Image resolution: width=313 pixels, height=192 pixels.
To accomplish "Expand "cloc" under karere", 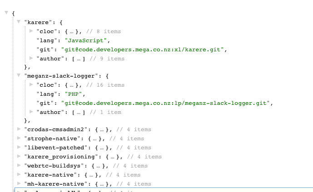I will [31, 31].
